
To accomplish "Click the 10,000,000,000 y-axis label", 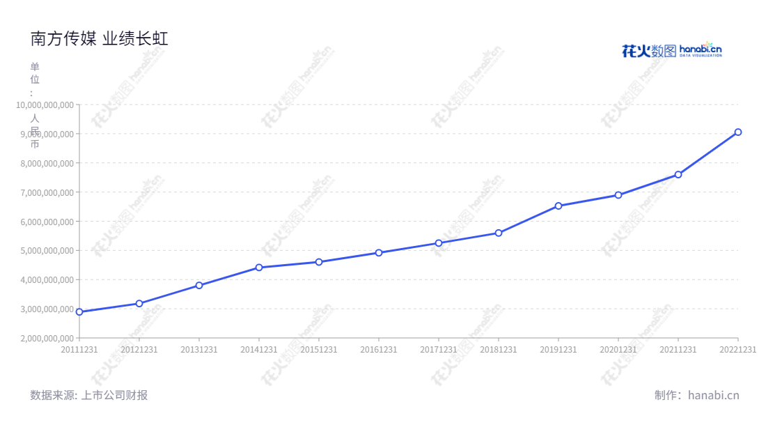I will click(45, 105).
